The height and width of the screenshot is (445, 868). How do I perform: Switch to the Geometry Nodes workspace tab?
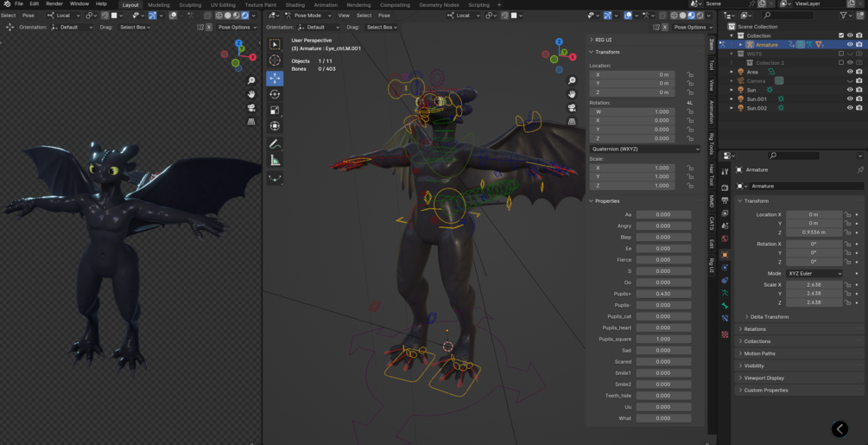coord(439,5)
